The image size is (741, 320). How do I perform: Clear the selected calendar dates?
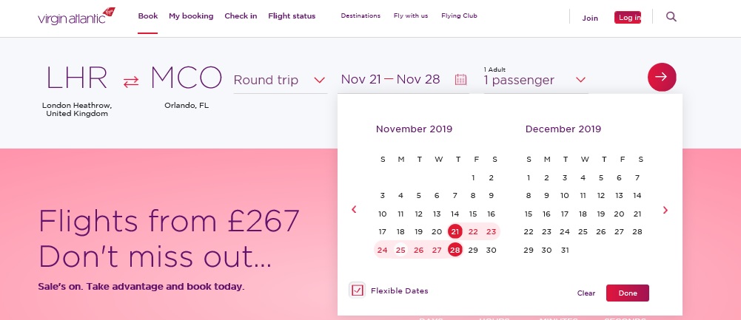point(586,293)
